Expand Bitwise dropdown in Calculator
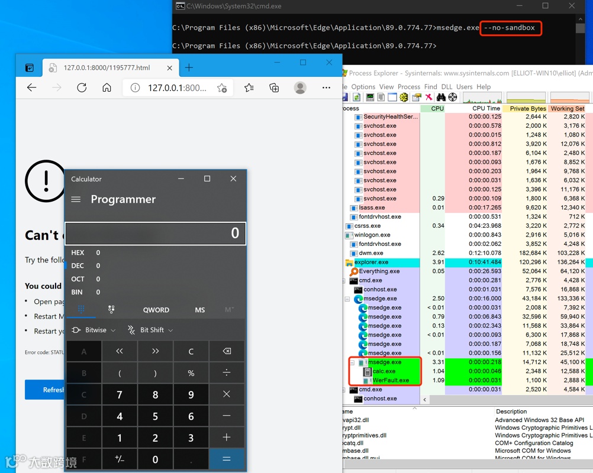Image resolution: width=593 pixels, height=473 pixels. click(x=94, y=330)
